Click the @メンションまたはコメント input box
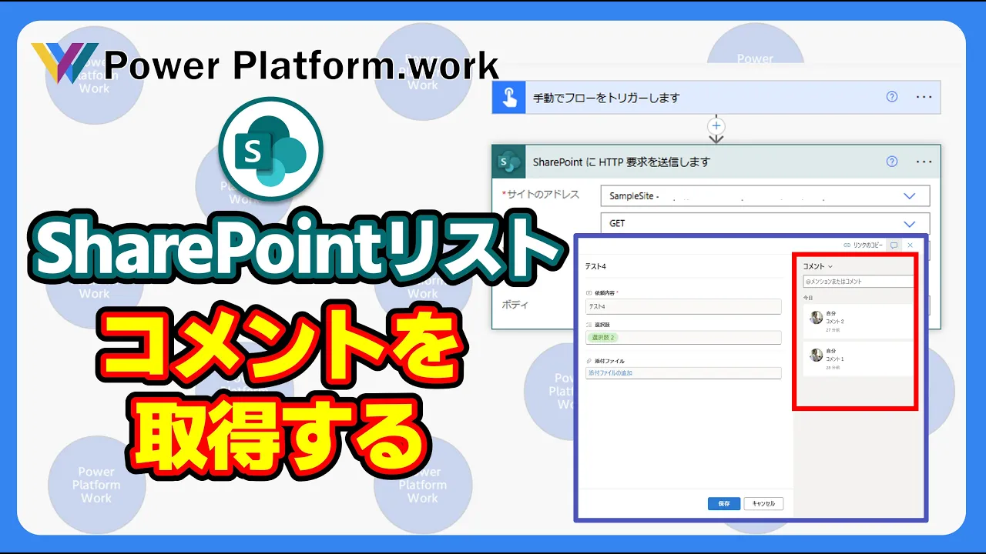The width and height of the screenshot is (986, 554). 858,282
